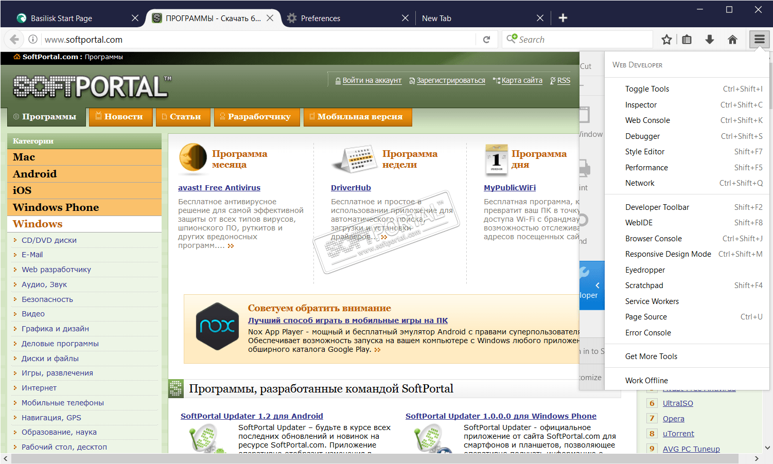
Task: Open avast! Free Antivirus link
Action: [219, 188]
